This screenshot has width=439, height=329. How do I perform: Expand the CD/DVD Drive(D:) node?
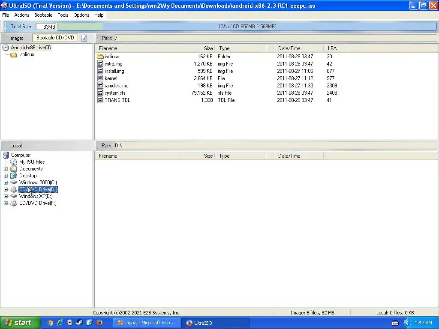[6, 189]
